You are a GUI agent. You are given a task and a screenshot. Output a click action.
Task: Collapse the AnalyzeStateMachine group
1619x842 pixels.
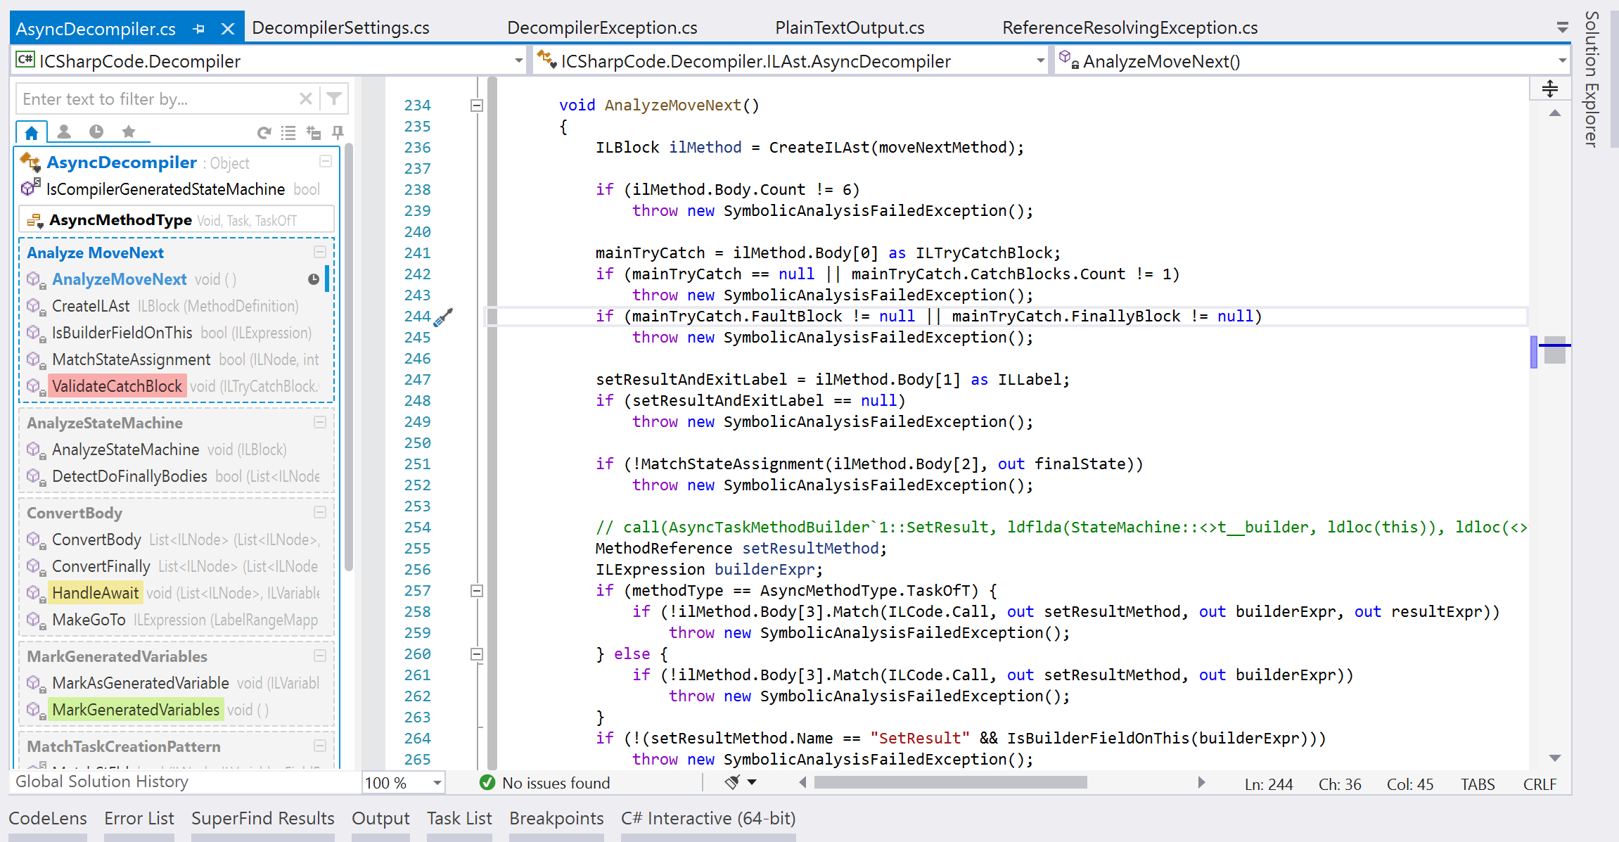[x=320, y=422]
